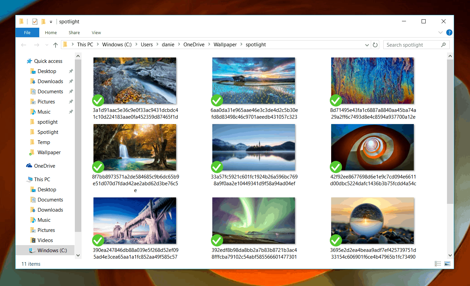The height and width of the screenshot is (286, 470).
Task: Expand the chevron after Wallpaper in address bar
Action: click(241, 45)
